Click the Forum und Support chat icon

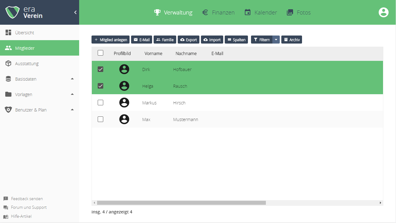click(x=6, y=208)
